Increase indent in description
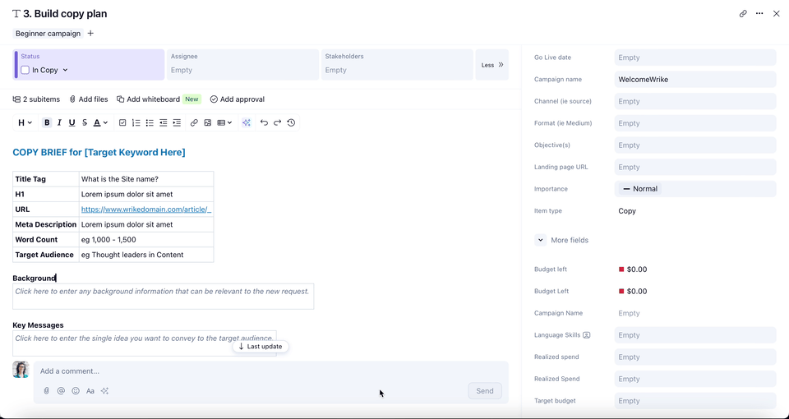789x419 pixels. coord(177,122)
